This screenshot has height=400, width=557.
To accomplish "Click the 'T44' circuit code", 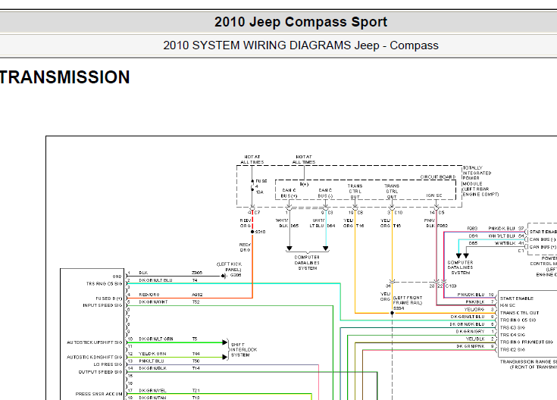I will click(196, 354).
